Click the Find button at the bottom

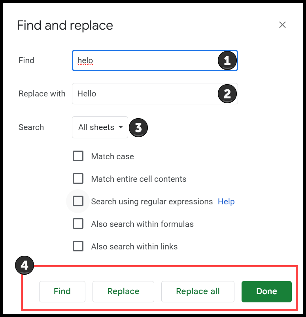62,292
